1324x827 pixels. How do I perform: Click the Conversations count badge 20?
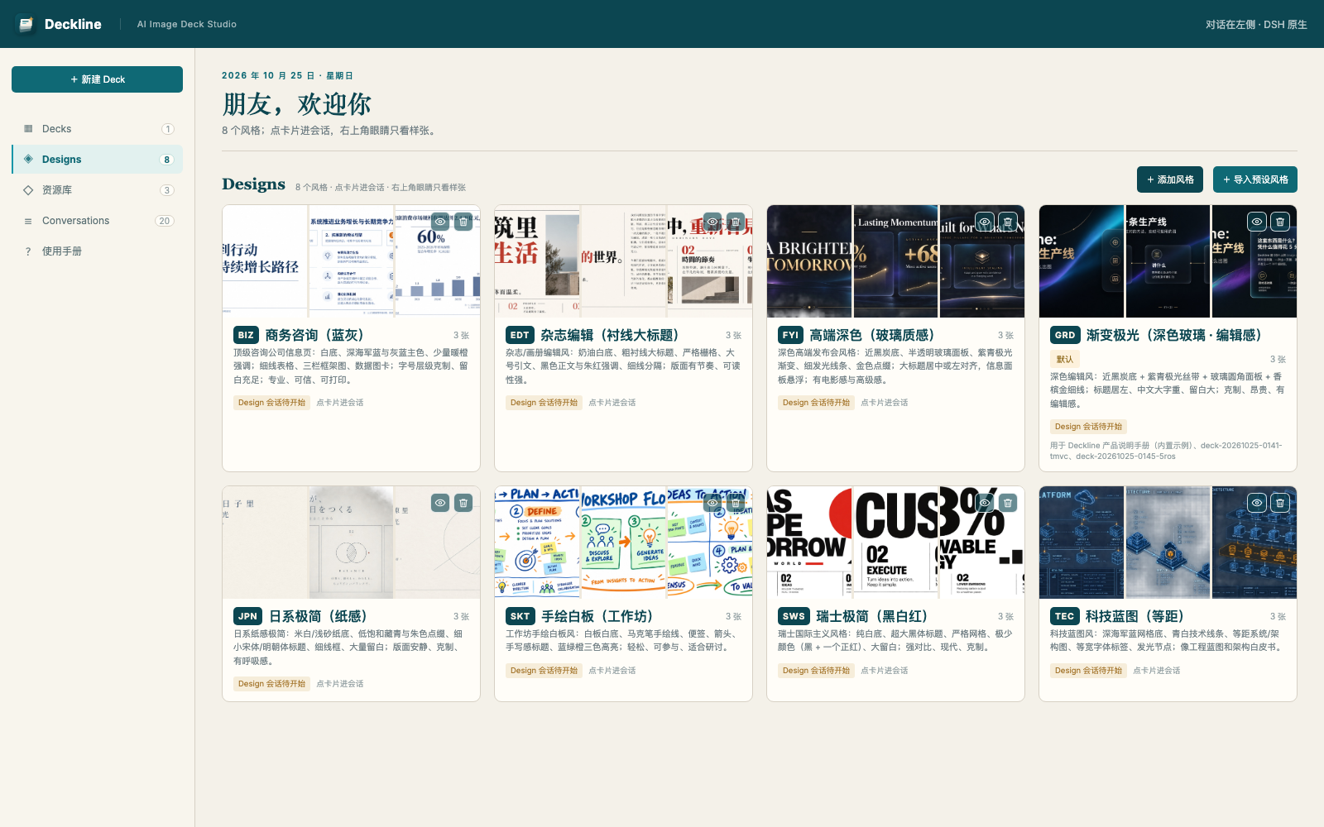pos(165,221)
